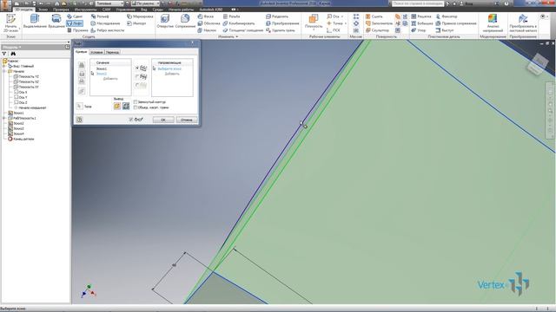Expand the Точка (Point) dropdown arrow
556x312 pixels.
click(x=346, y=23)
